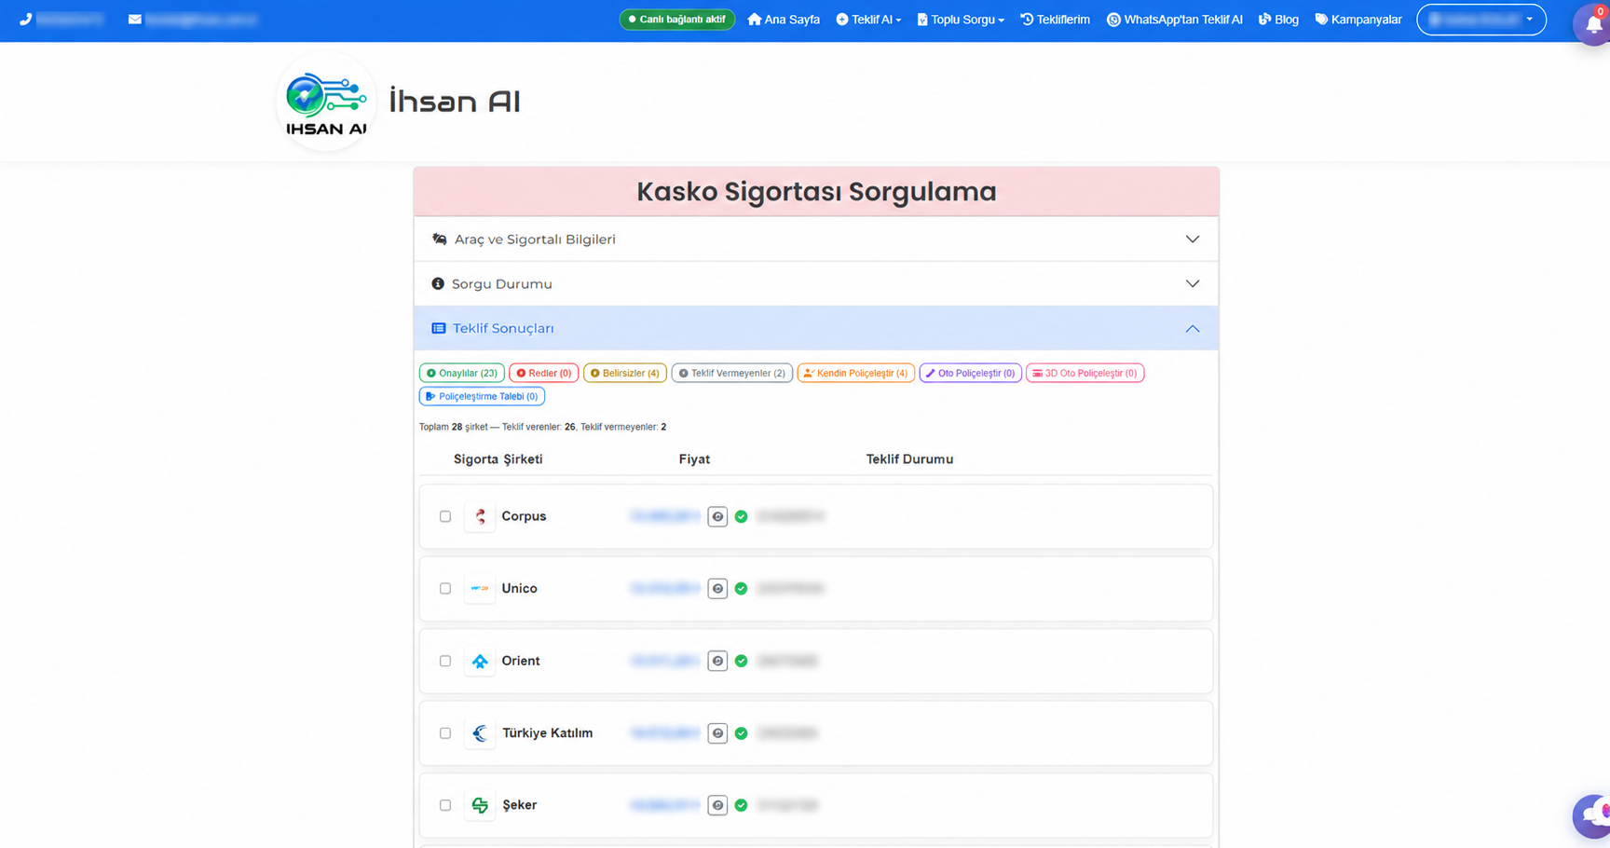Click the Orient company name

point(521,661)
